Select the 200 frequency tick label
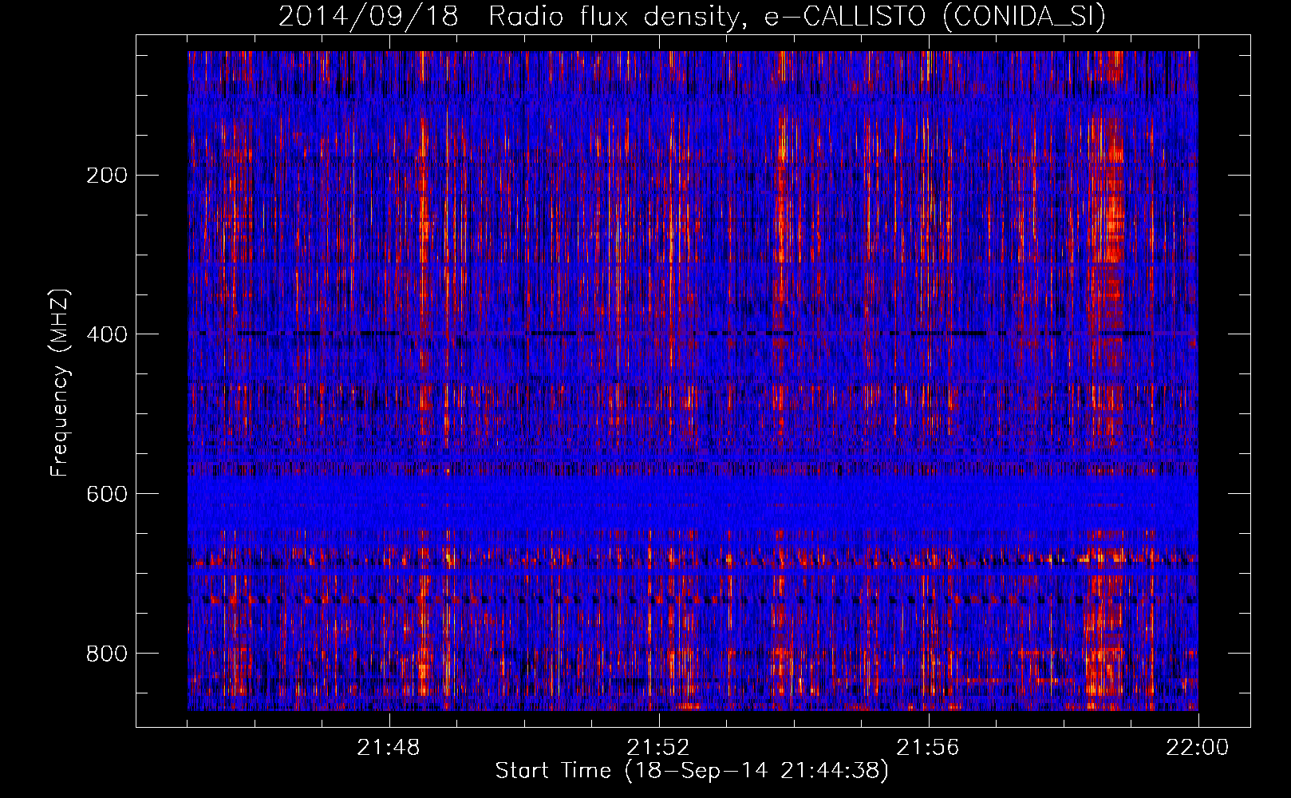The width and height of the screenshot is (1291, 798). (x=107, y=175)
